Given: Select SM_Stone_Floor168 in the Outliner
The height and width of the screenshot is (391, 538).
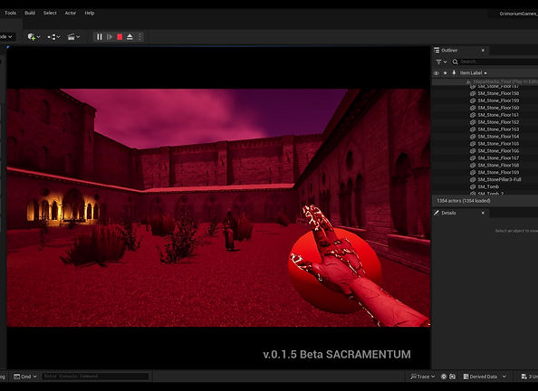Looking at the screenshot, I should [485, 166].
